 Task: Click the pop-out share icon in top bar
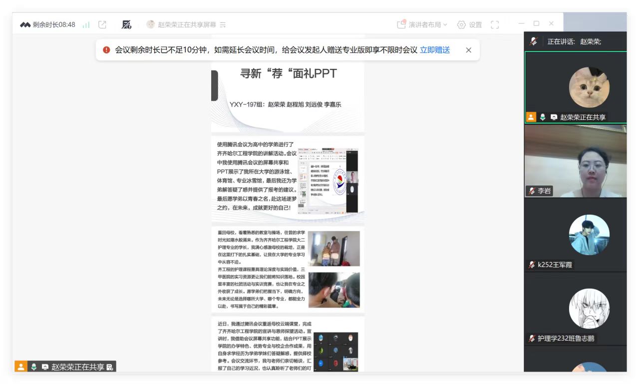tap(102, 24)
